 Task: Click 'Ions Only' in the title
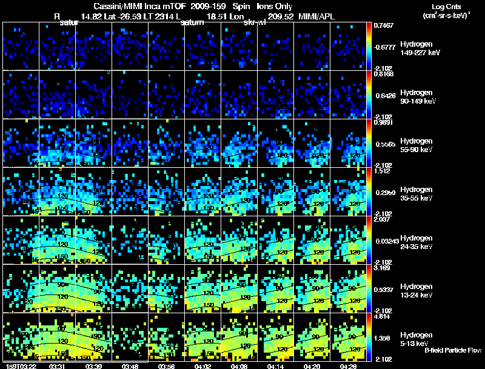tap(274, 6)
